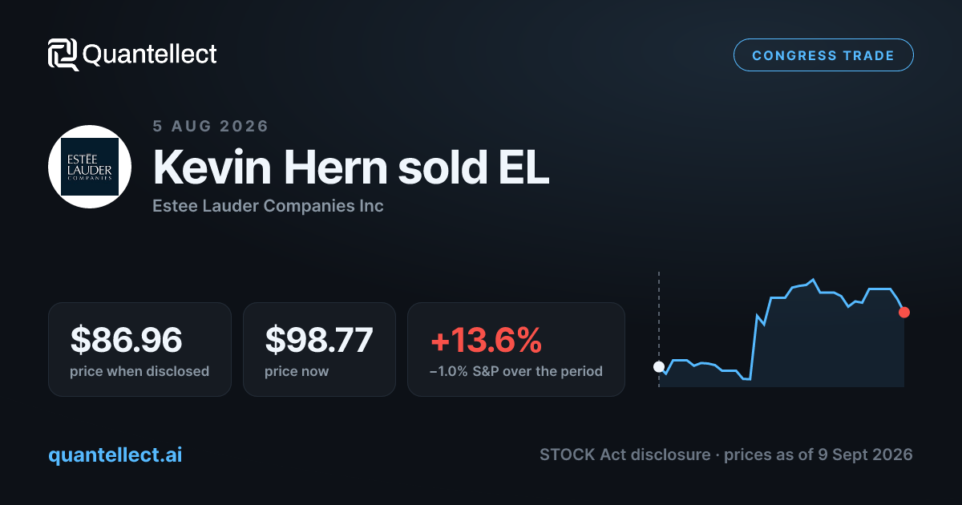
Task: Open the Congress Trade badge
Action: (823, 55)
